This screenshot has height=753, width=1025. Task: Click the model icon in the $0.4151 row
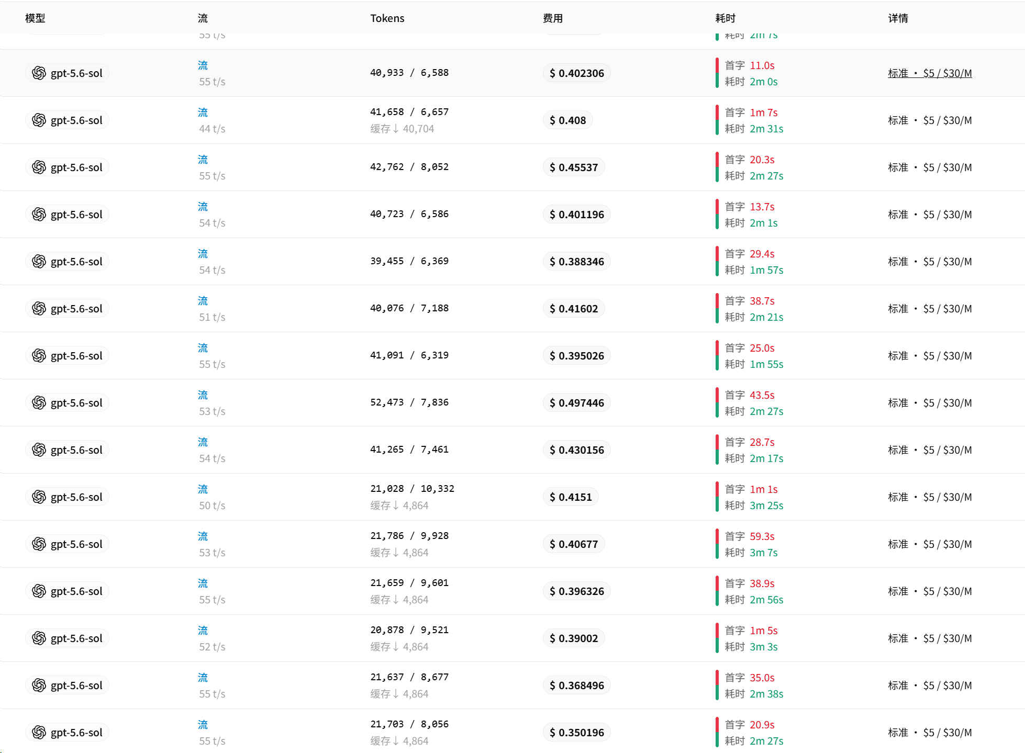coord(39,497)
